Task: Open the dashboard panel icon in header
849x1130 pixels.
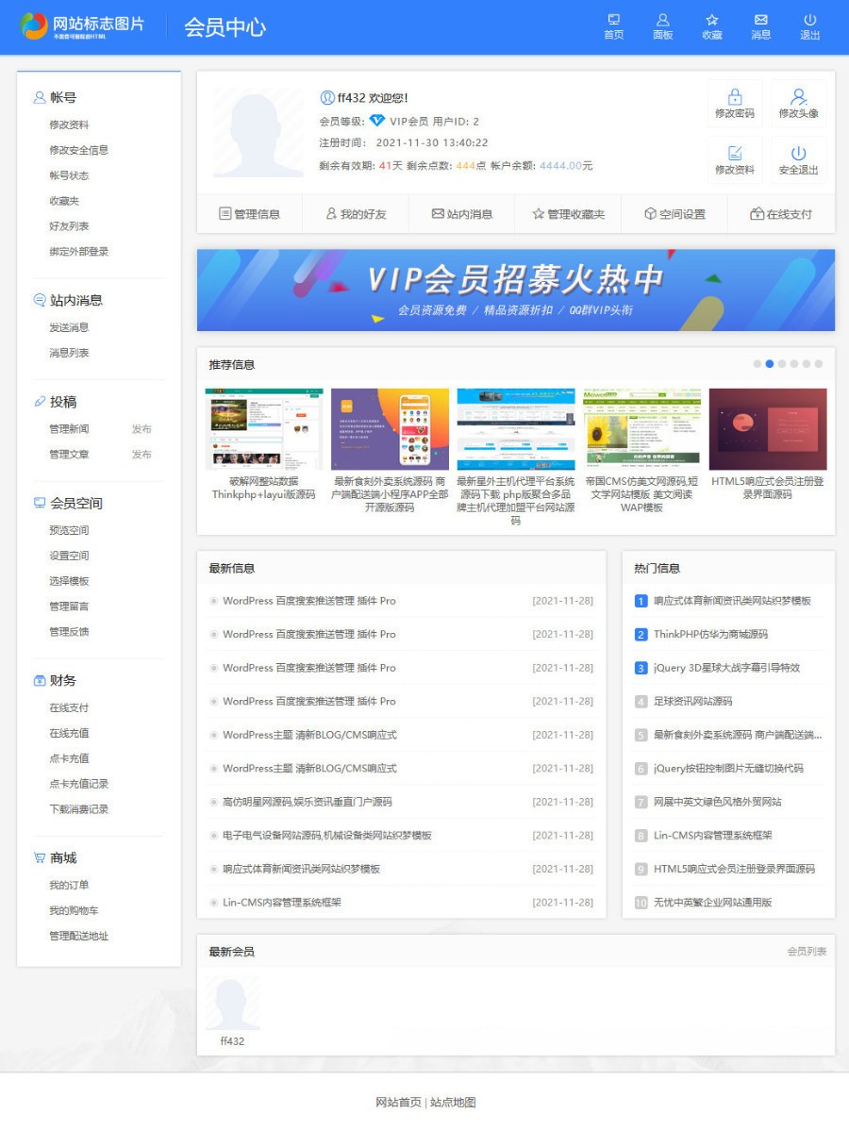Action: (x=662, y=20)
